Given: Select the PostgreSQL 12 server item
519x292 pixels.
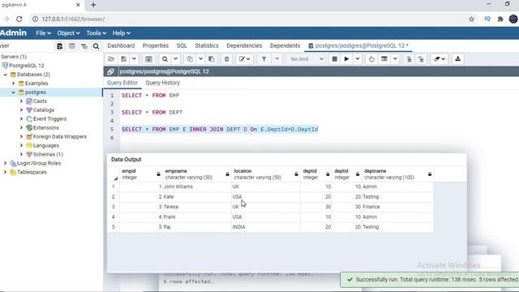Looking at the screenshot, I should [27, 66].
